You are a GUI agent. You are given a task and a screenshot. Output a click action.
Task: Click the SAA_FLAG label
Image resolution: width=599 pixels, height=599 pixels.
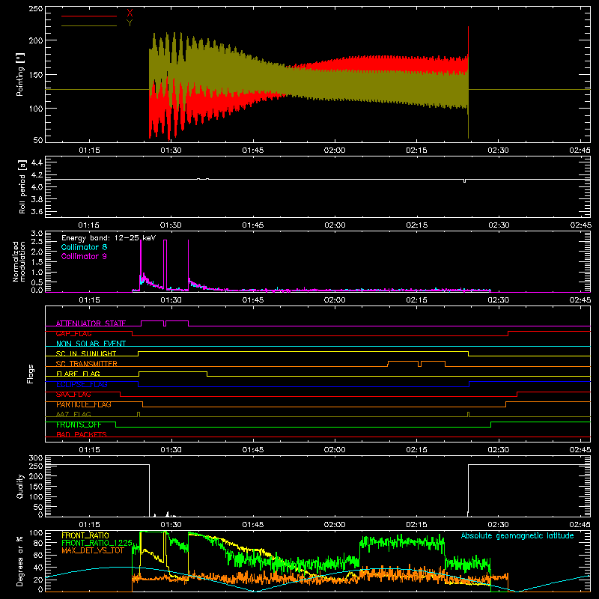(x=73, y=395)
